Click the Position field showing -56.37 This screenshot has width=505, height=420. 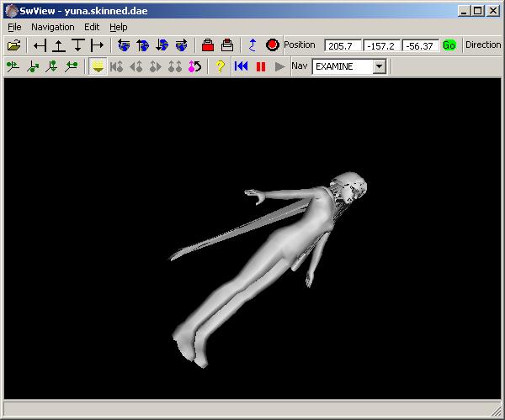tap(420, 45)
